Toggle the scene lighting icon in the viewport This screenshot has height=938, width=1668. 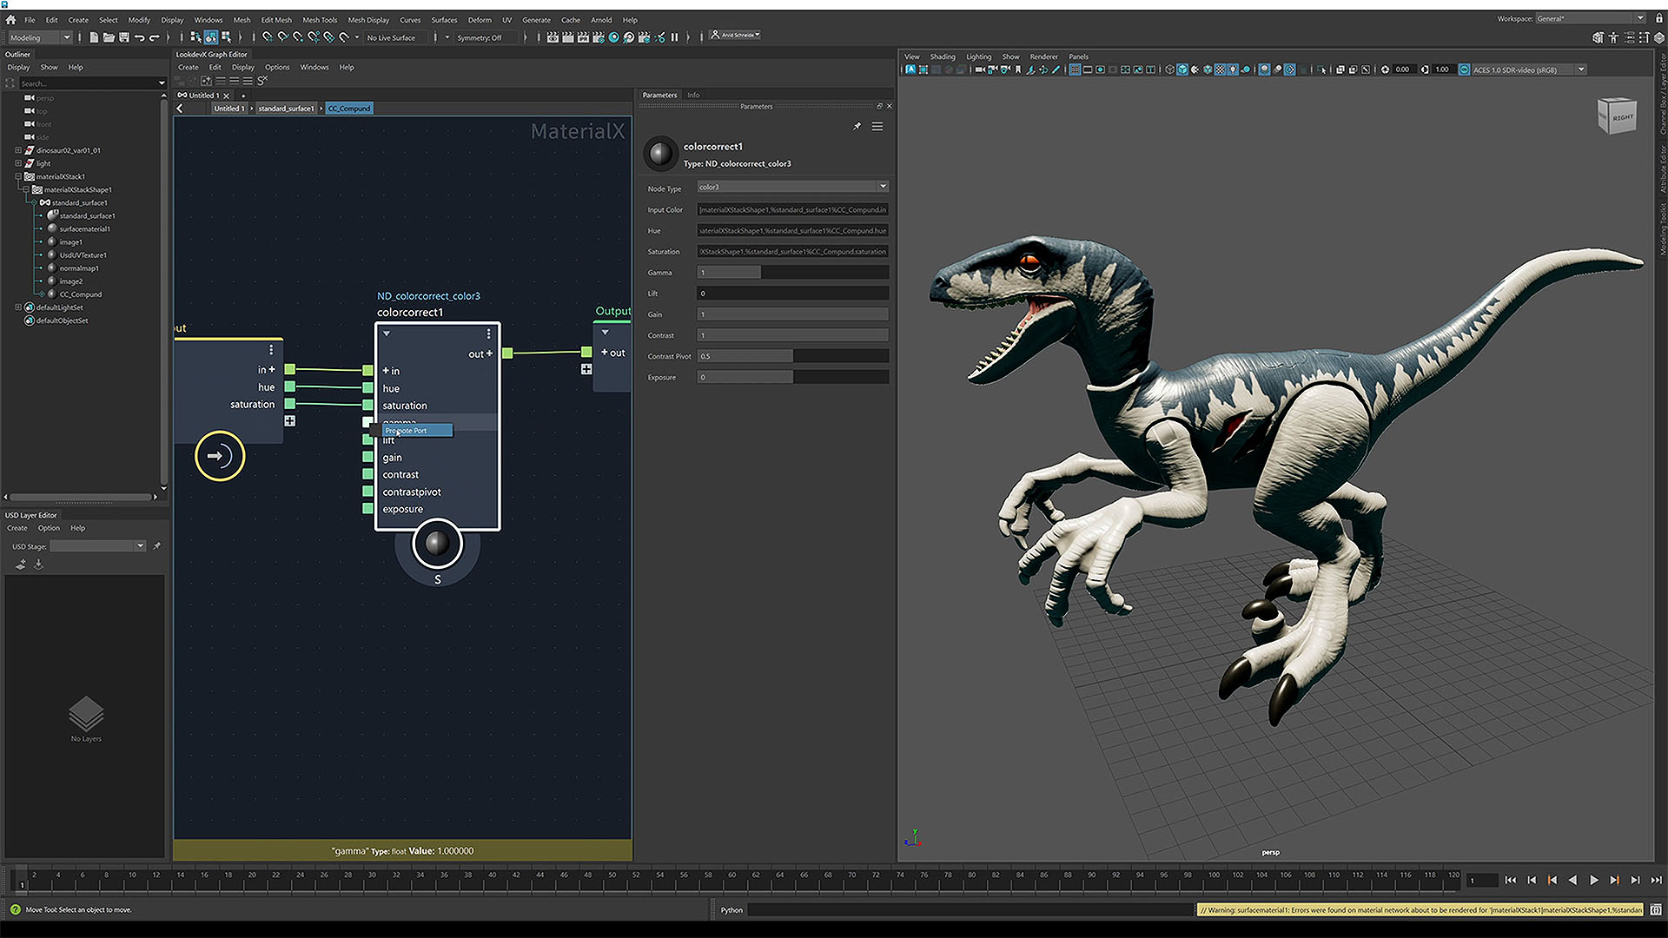1233,69
